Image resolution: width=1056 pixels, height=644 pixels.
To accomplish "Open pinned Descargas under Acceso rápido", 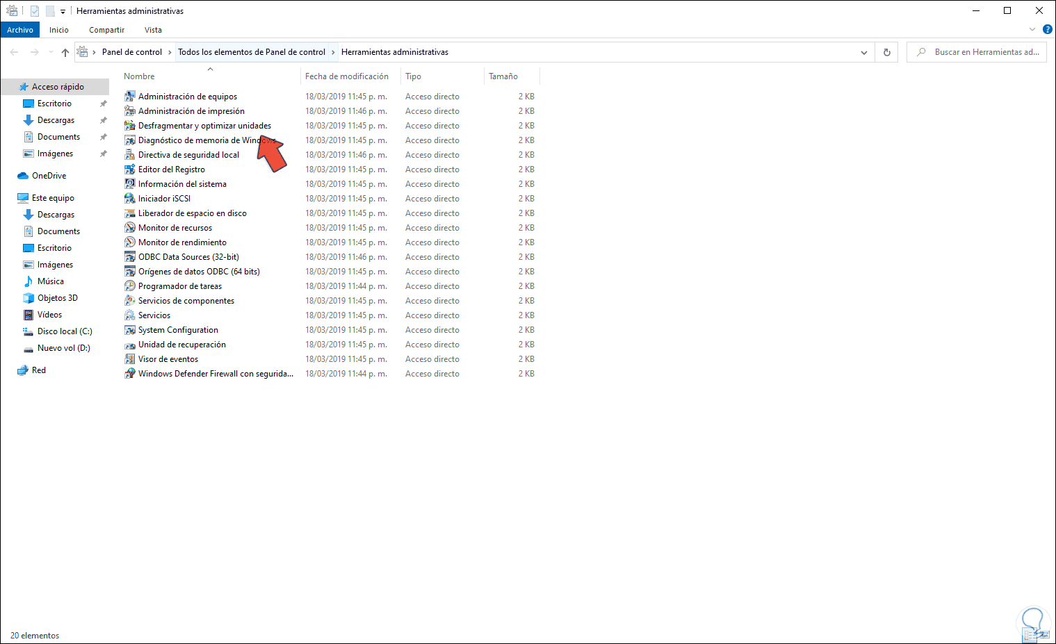I will 56,120.
